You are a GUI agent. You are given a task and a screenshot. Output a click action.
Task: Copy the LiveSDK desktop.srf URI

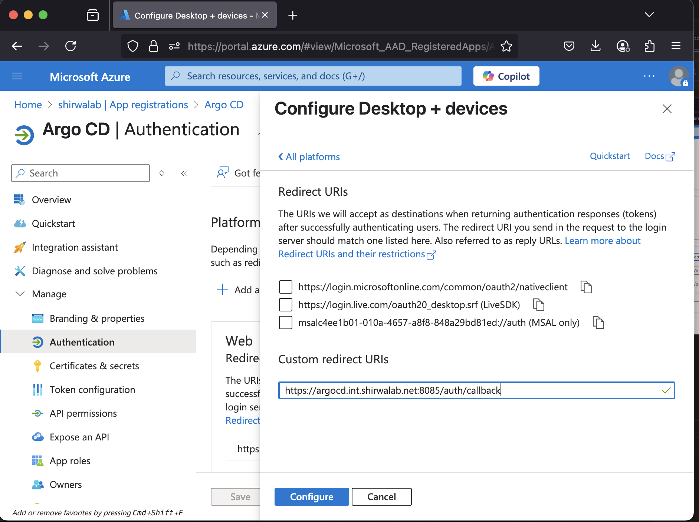539,305
